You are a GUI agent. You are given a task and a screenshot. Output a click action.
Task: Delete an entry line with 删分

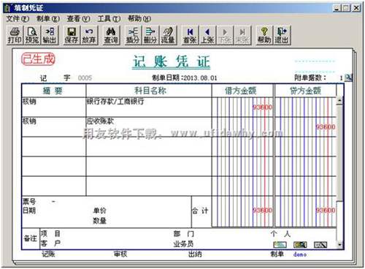click(x=150, y=35)
